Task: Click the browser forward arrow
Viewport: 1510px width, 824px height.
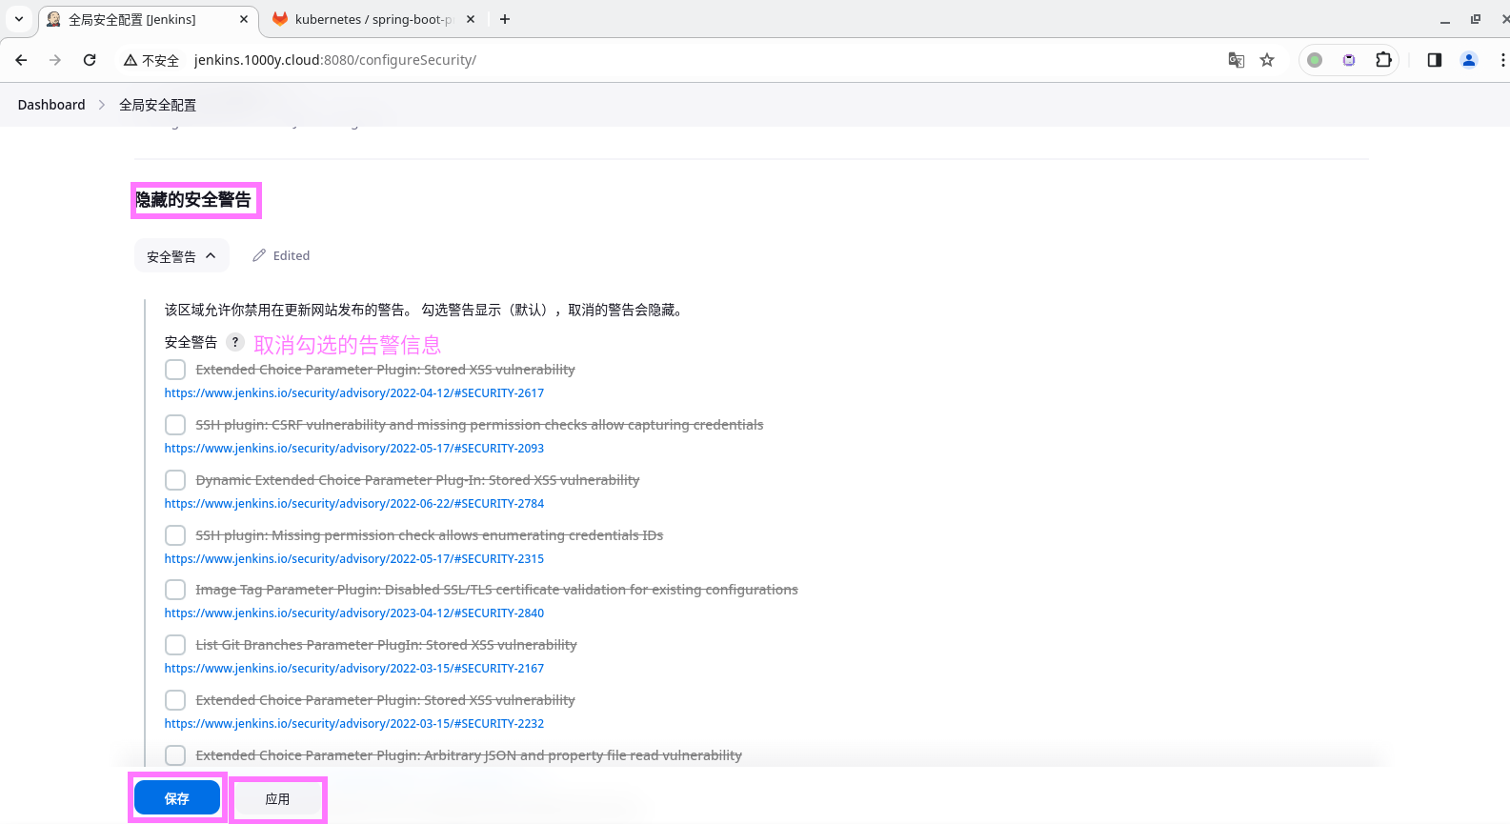Action: click(x=55, y=60)
